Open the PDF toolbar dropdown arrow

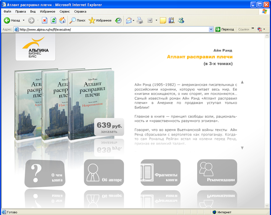pos(264,29)
